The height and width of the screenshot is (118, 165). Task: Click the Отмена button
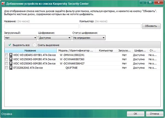tap(155, 114)
